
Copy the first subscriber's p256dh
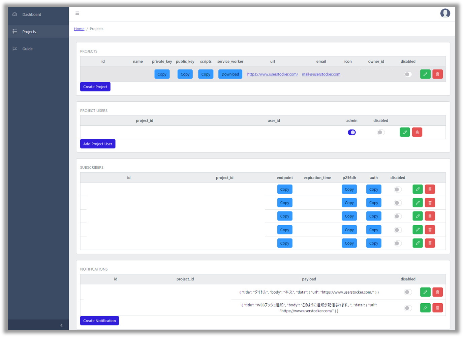(349, 189)
